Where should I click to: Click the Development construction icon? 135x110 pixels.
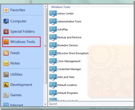6,85
